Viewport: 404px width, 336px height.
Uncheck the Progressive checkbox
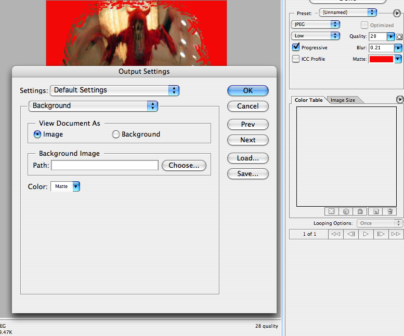click(296, 48)
